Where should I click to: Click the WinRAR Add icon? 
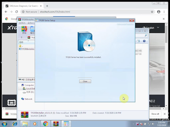pos(24,30)
